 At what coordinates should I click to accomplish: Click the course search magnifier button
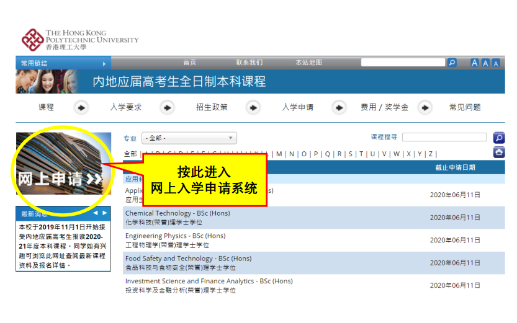click(x=498, y=138)
